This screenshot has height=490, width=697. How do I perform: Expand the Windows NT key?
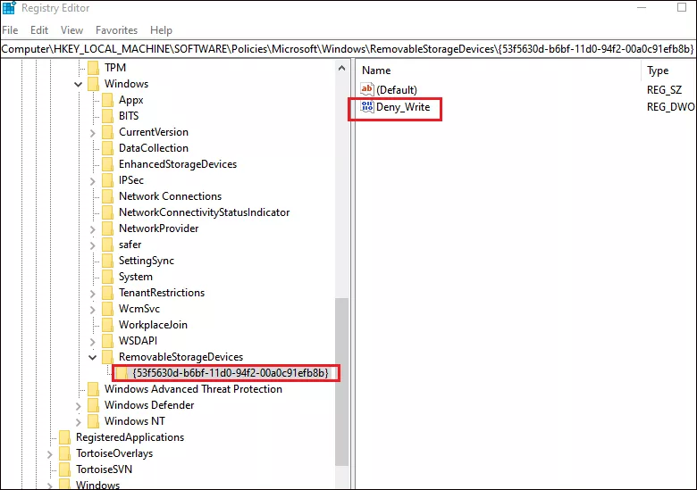79,421
